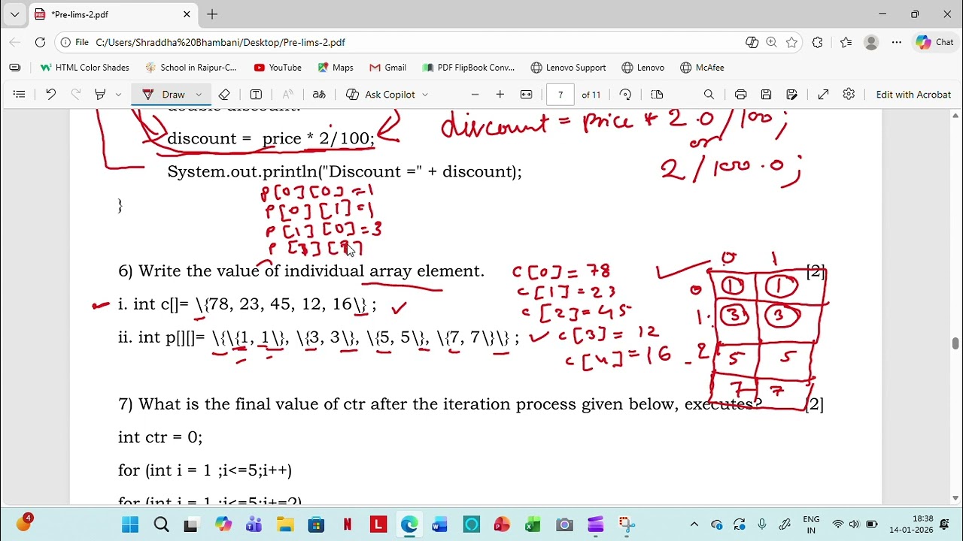The image size is (963, 541).
Task: Open Settings and more menu
Action: [896, 43]
